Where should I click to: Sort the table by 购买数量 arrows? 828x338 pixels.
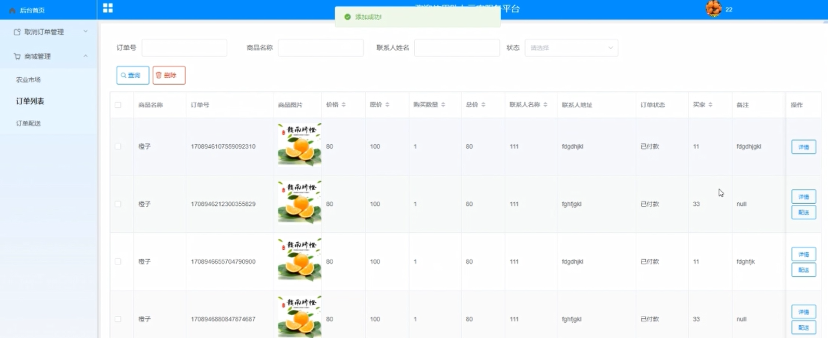(443, 105)
